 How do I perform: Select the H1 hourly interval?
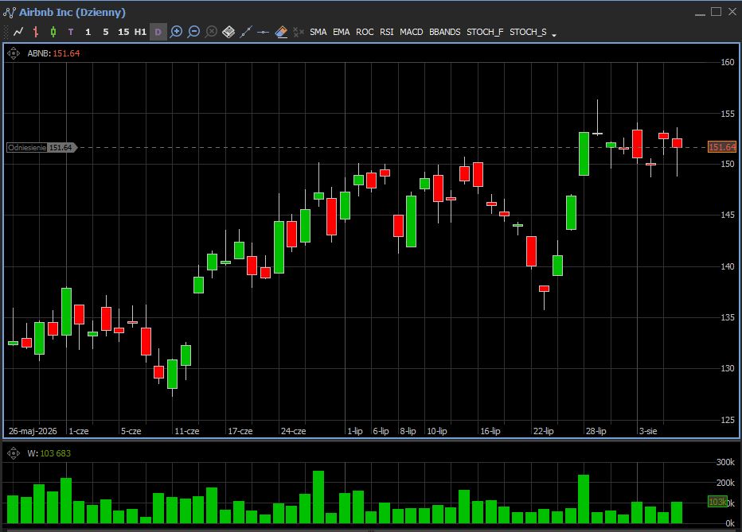tap(141, 32)
